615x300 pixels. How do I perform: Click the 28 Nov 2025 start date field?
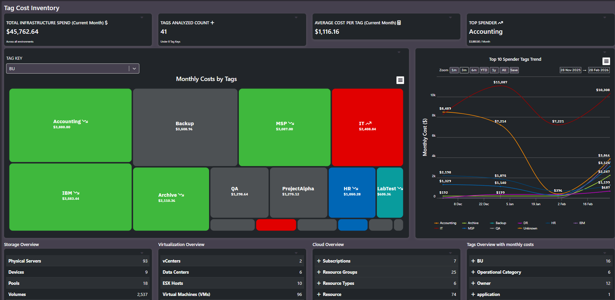[x=570, y=70]
